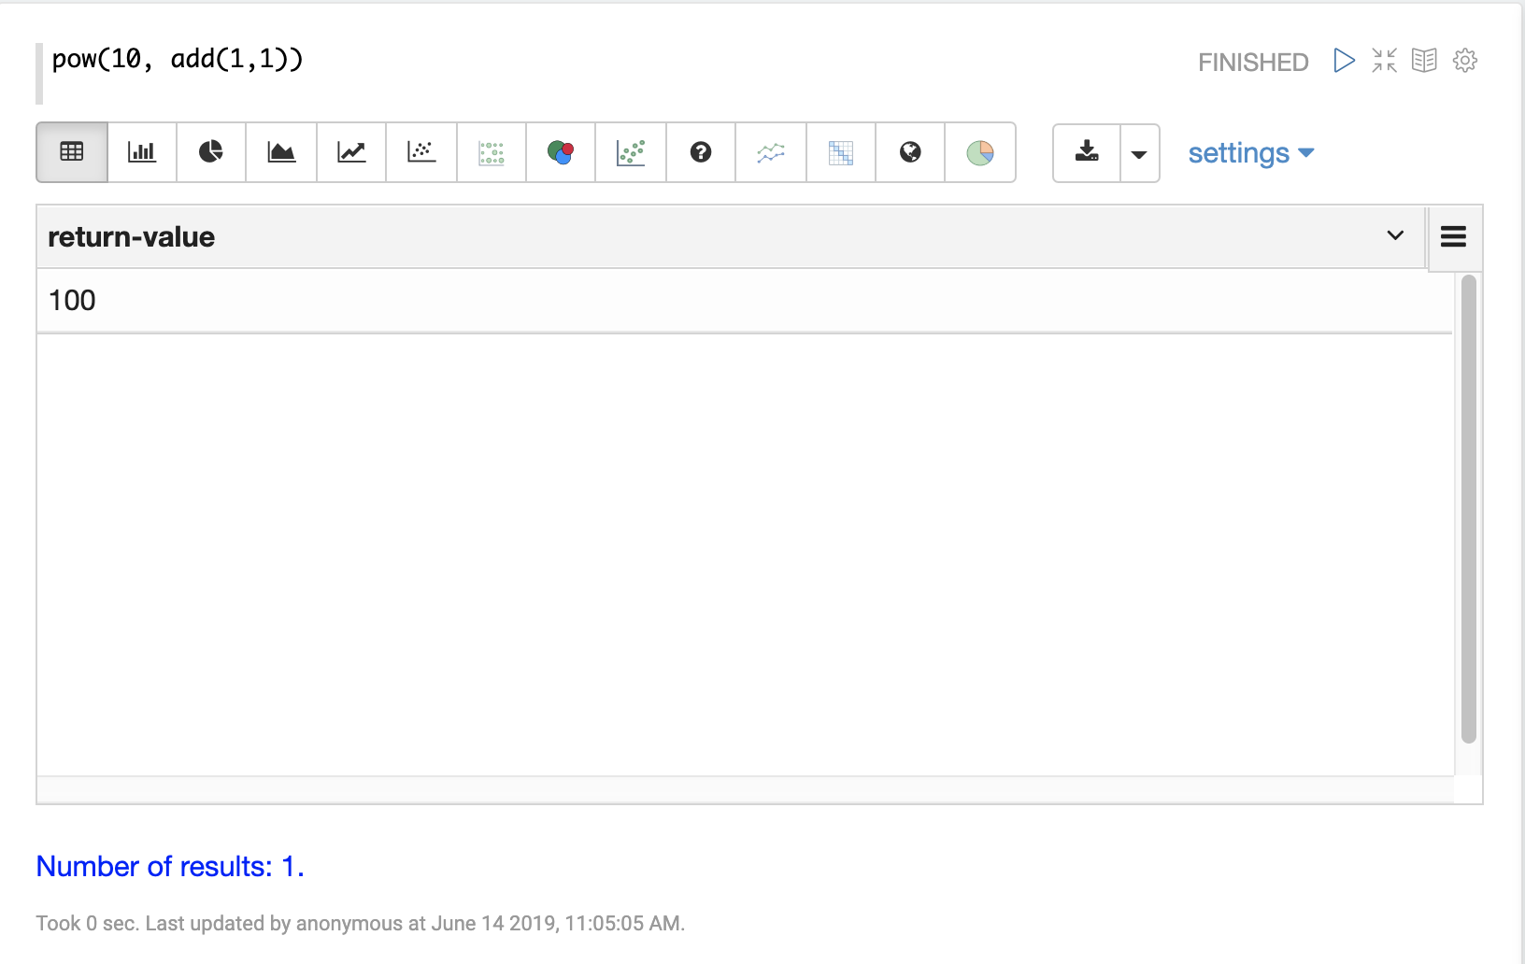Choose the pastel pie chart visualization
Image resolution: width=1525 pixels, height=964 pixels.
point(980,152)
